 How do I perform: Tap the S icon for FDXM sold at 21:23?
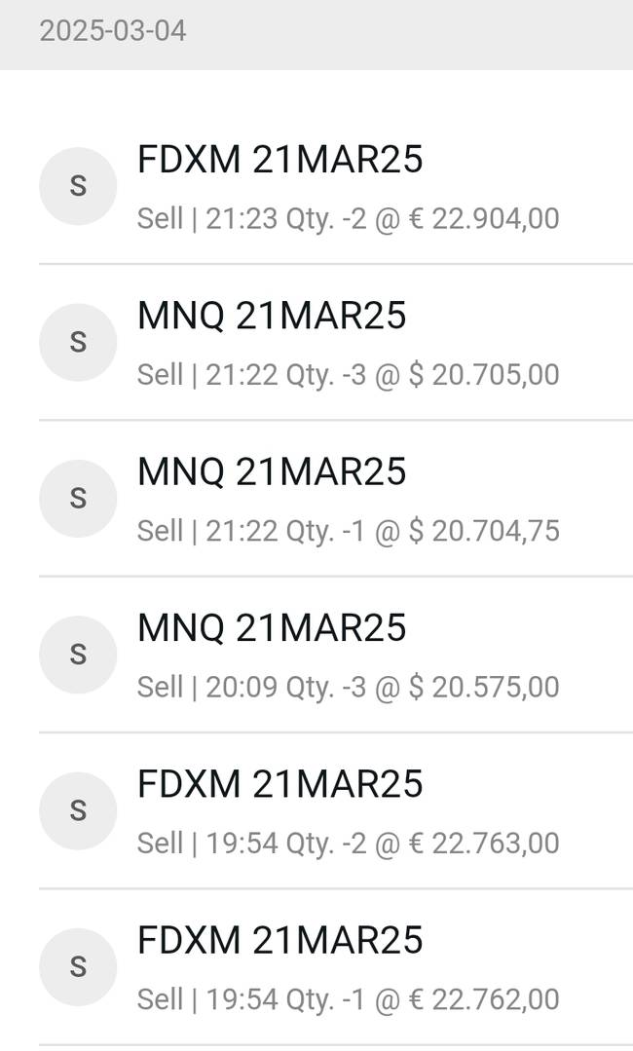pyautogui.click(x=78, y=186)
